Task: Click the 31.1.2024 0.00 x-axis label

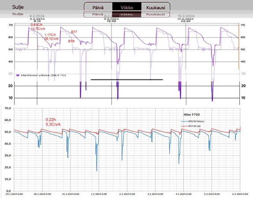Action: pos(71,194)
